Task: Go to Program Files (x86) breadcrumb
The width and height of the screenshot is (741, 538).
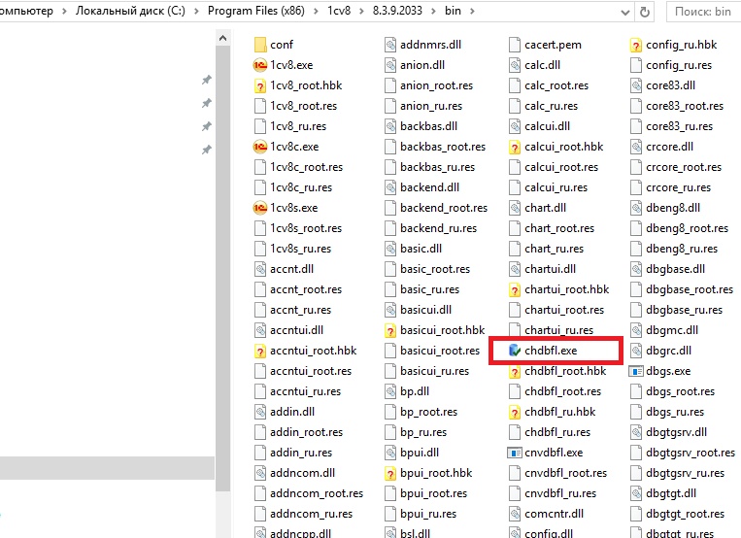Action: coord(256,11)
